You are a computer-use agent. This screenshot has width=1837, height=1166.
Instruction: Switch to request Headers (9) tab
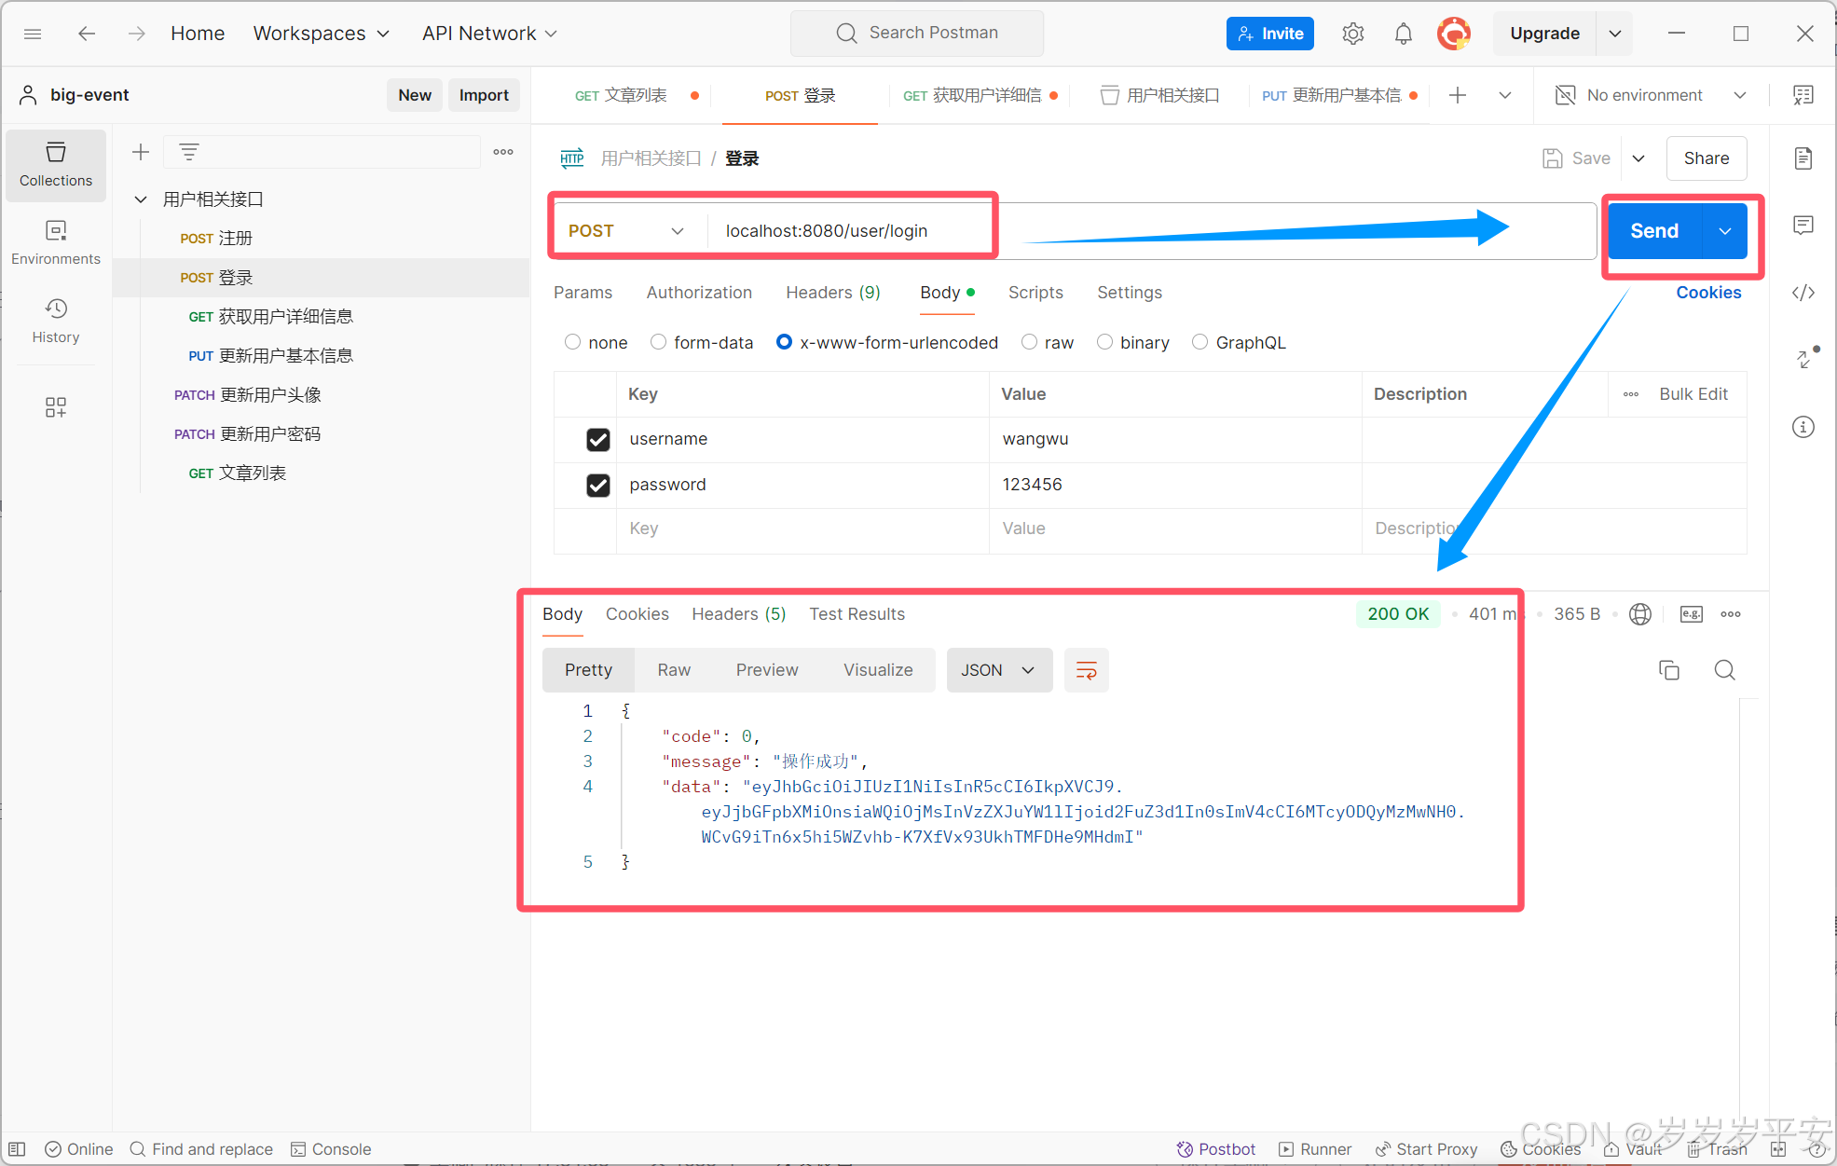point(833,293)
